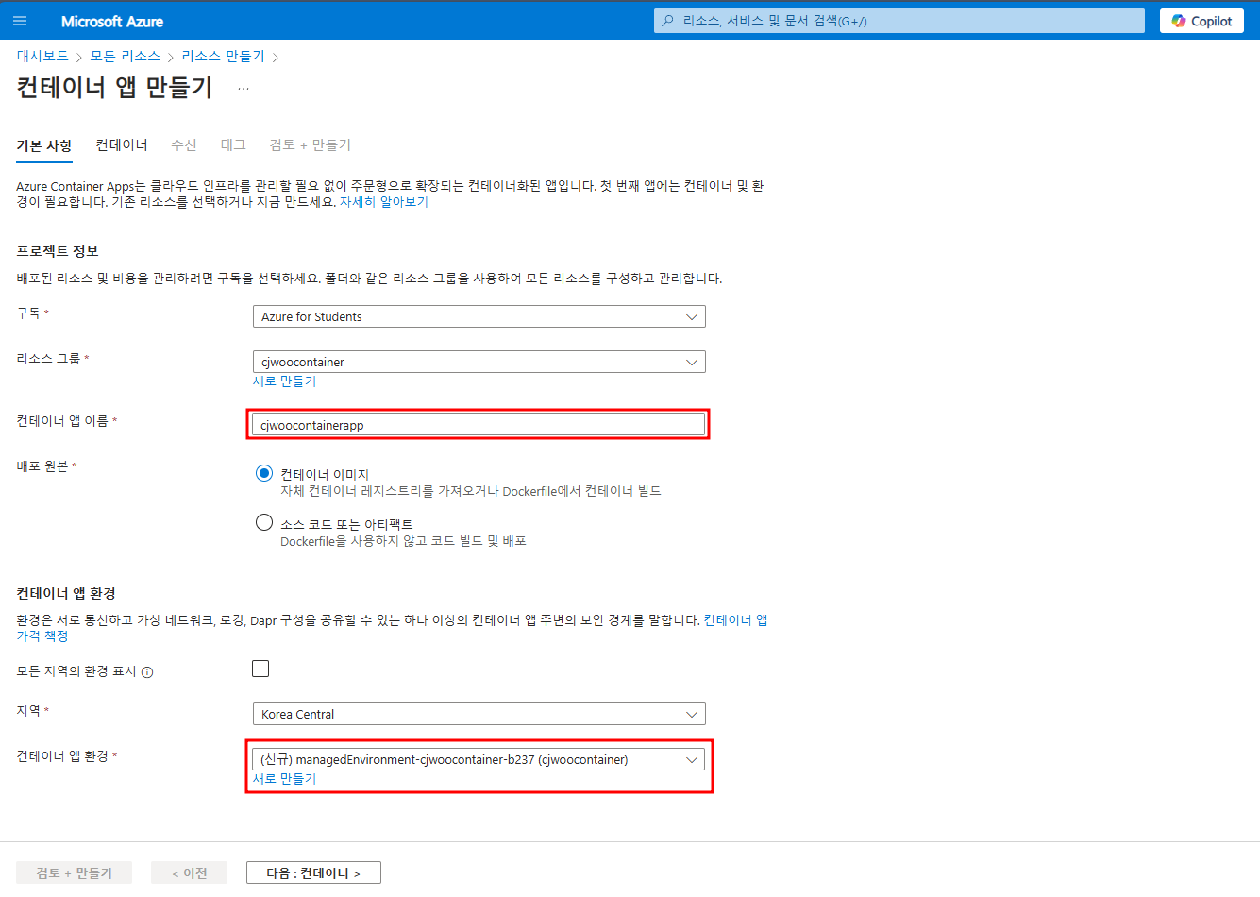This screenshot has width=1260, height=897.
Task: Click the search magnifier icon
Action: pos(668,21)
